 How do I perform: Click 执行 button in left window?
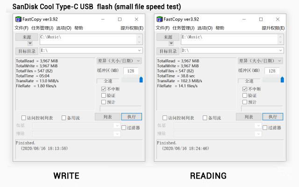tap(132, 117)
